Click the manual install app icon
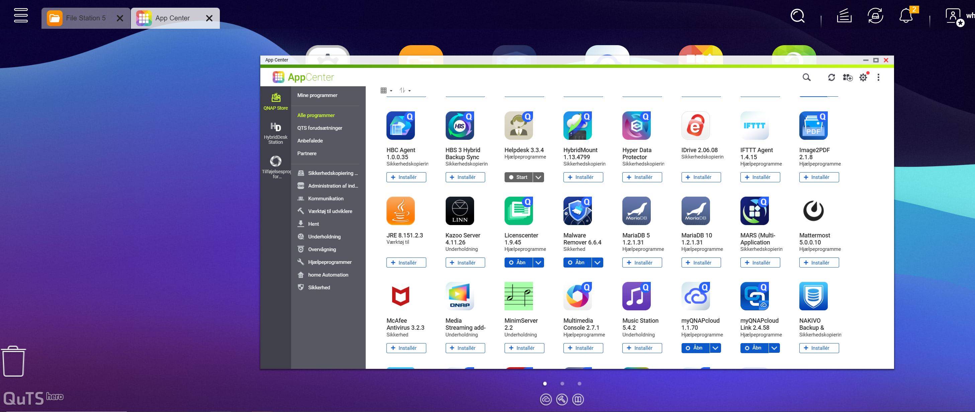 tap(848, 78)
